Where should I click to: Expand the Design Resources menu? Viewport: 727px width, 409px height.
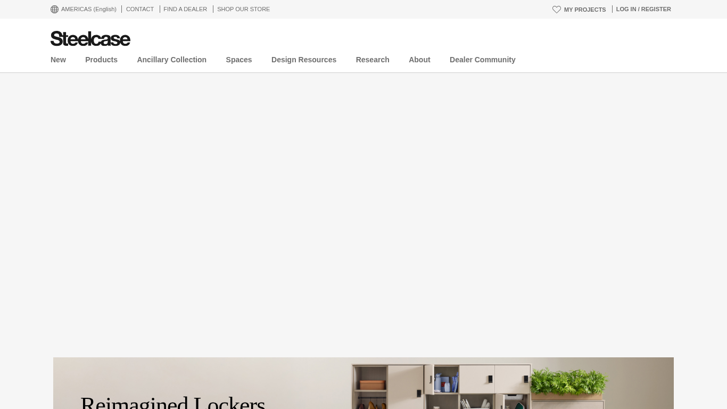pos(304,60)
